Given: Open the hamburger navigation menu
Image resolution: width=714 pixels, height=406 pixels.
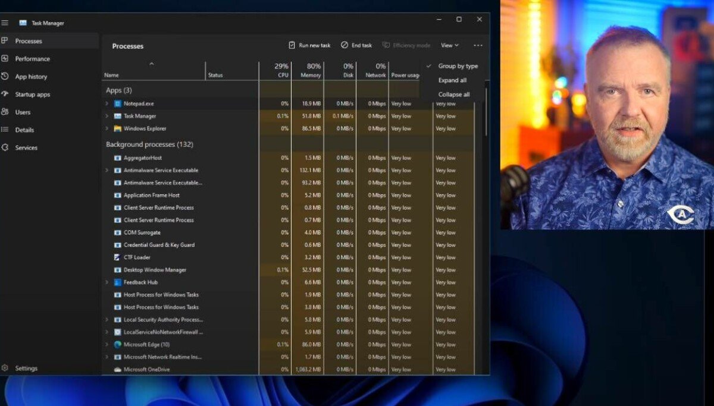Looking at the screenshot, I should click(x=5, y=23).
